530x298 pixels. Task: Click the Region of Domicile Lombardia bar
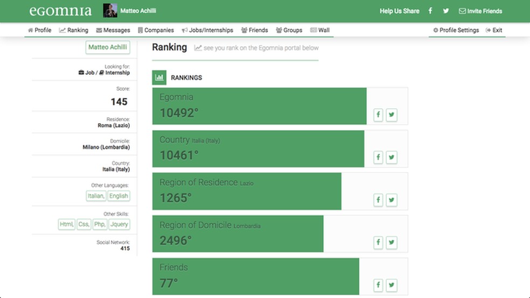pos(238,233)
